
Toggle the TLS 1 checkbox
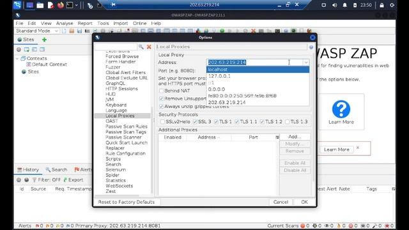point(216,122)
